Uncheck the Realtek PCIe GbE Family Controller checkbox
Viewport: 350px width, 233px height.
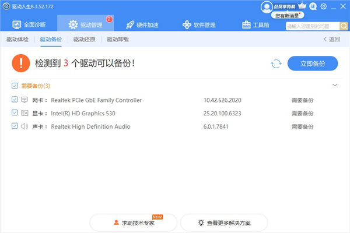15,100
